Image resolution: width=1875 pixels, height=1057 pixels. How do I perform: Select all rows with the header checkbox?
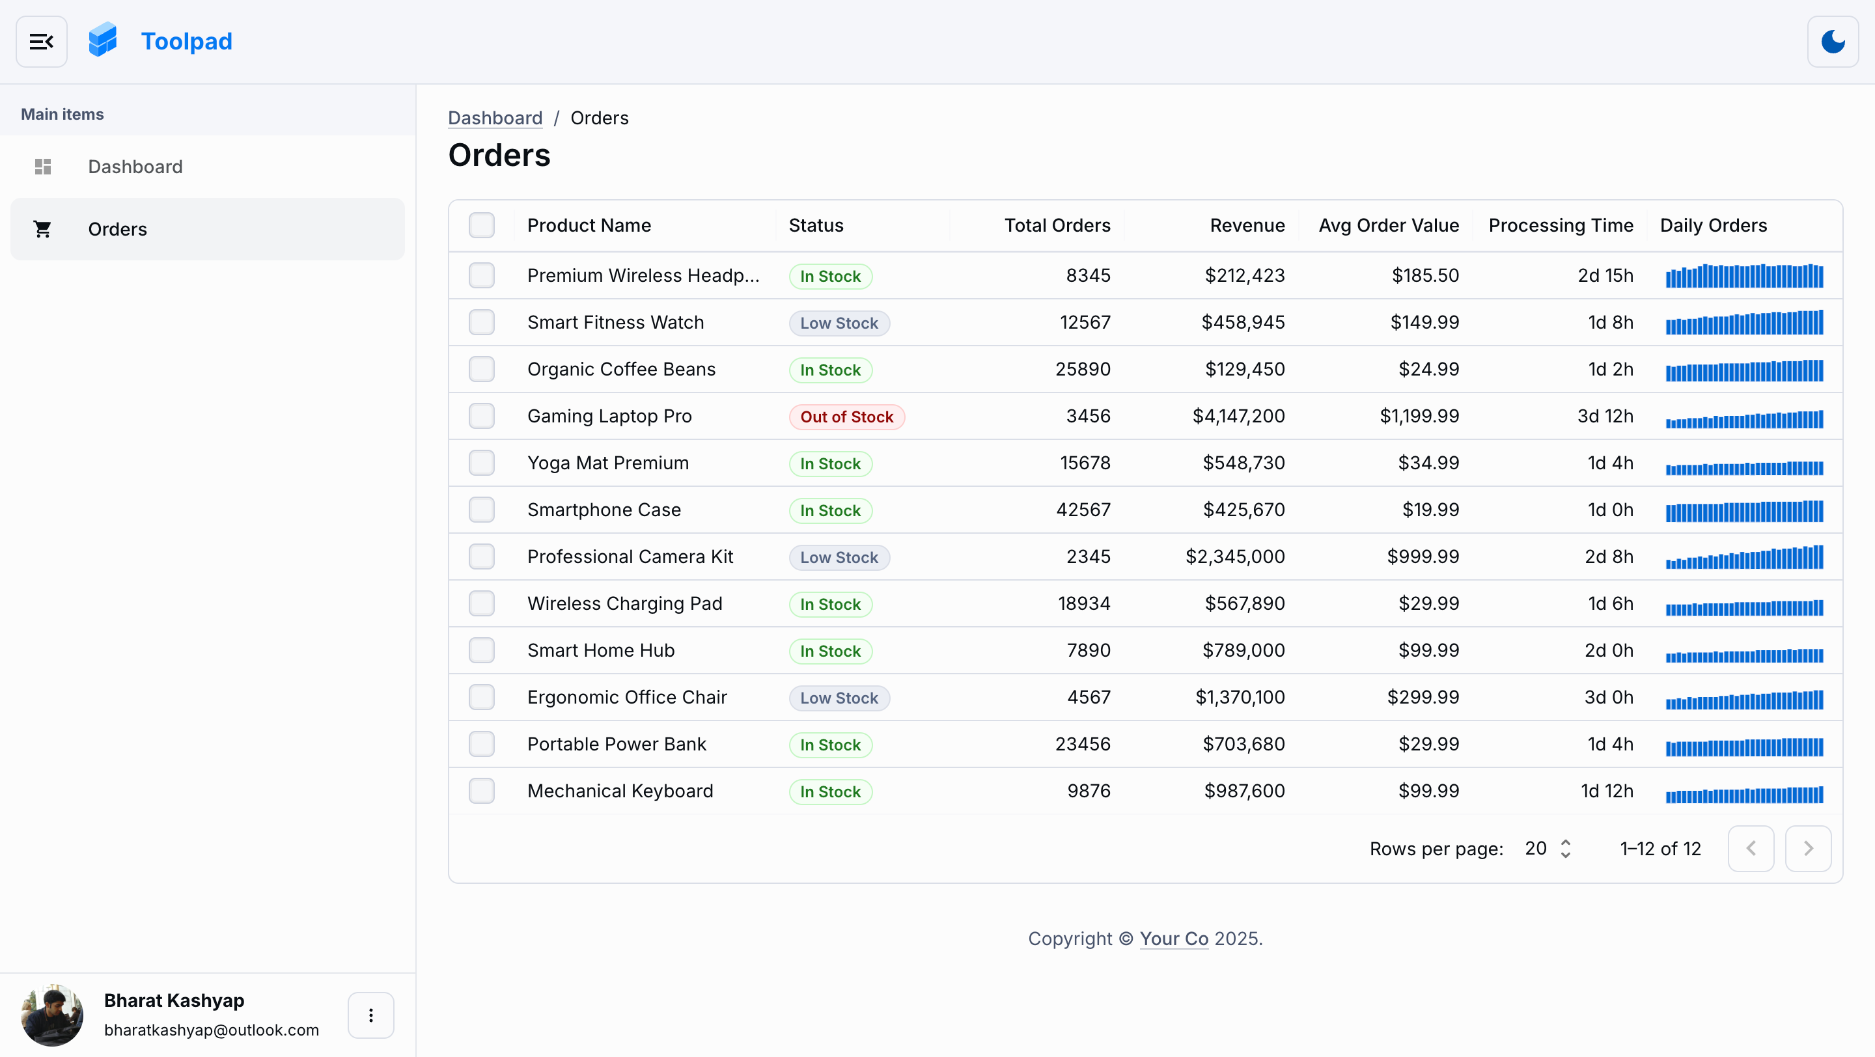(x=482, y=225)
